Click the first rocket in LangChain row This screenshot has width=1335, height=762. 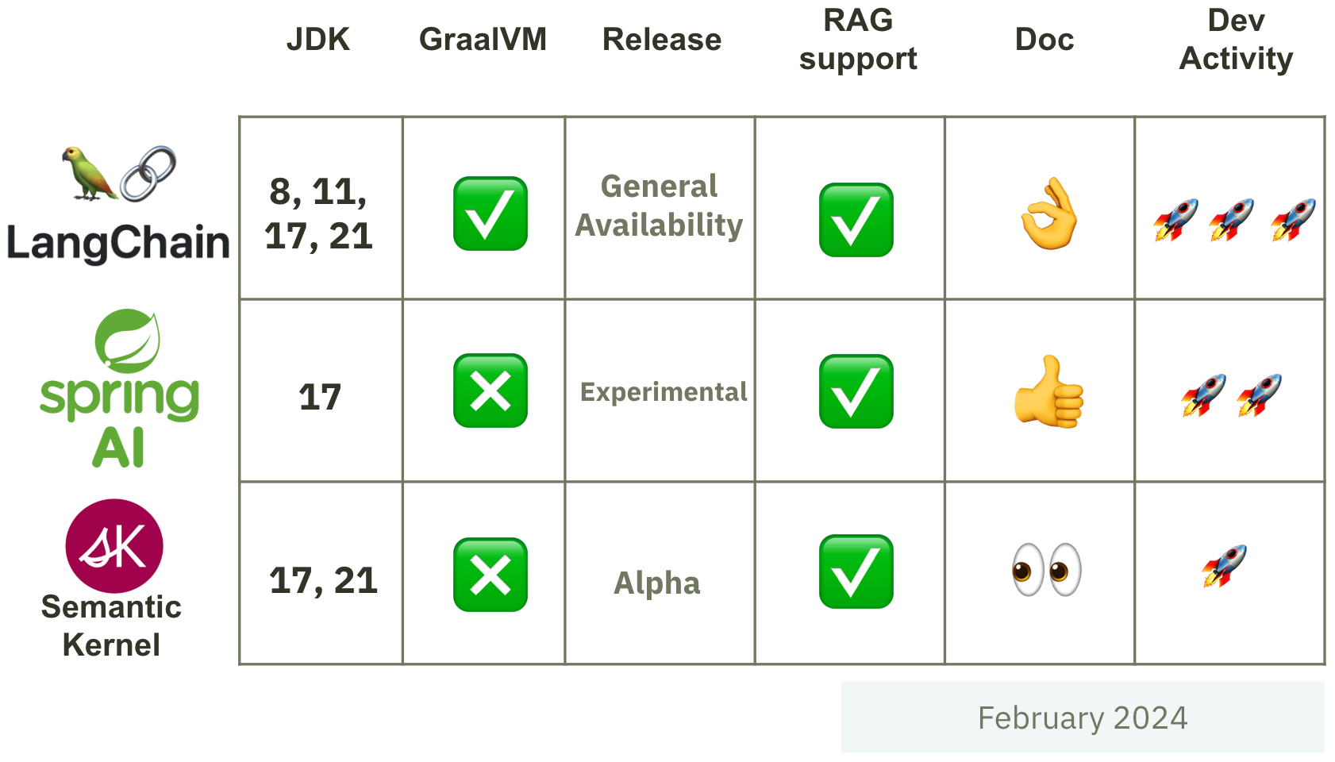[1175, 220]
